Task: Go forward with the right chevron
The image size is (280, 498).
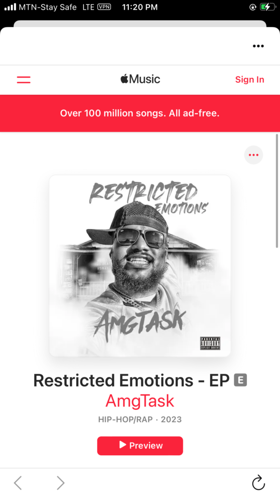Action: (60, 483)
